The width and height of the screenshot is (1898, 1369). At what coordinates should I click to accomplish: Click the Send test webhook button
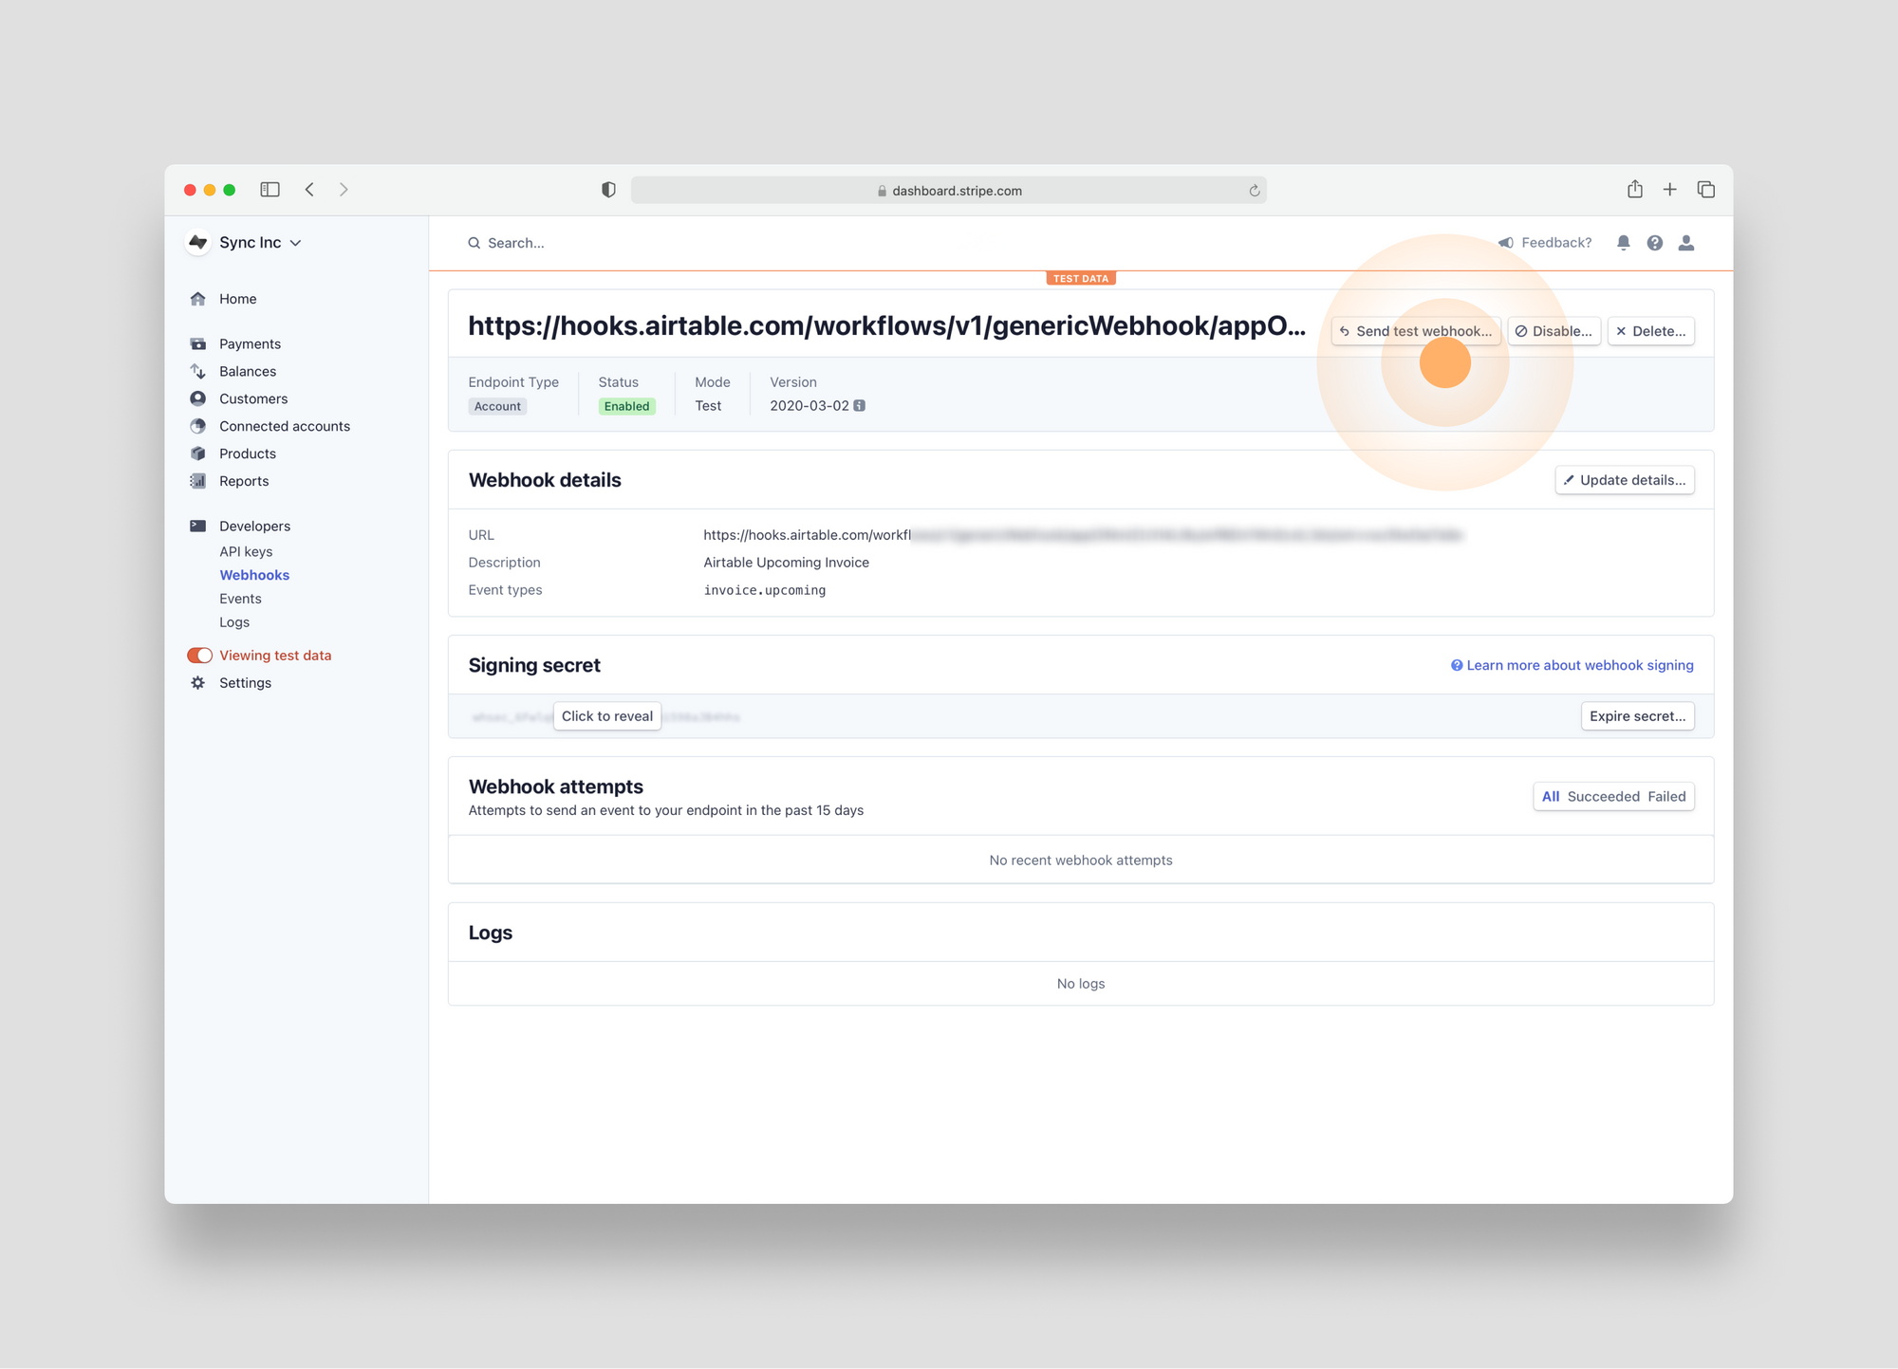[x=1415, y=330]
